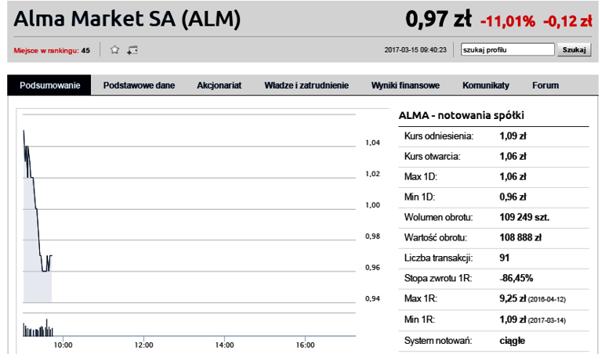Switch to Podstawowe dane tab
Screen dimensions: 616x354
139,85
